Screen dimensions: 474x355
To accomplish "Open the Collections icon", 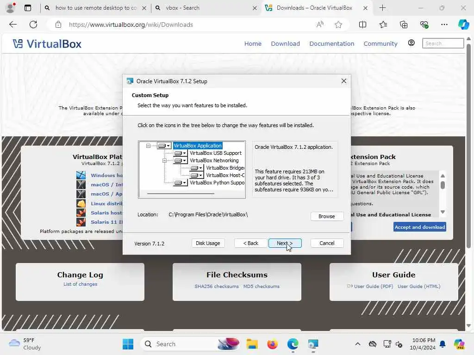I will tap(404, 25).
